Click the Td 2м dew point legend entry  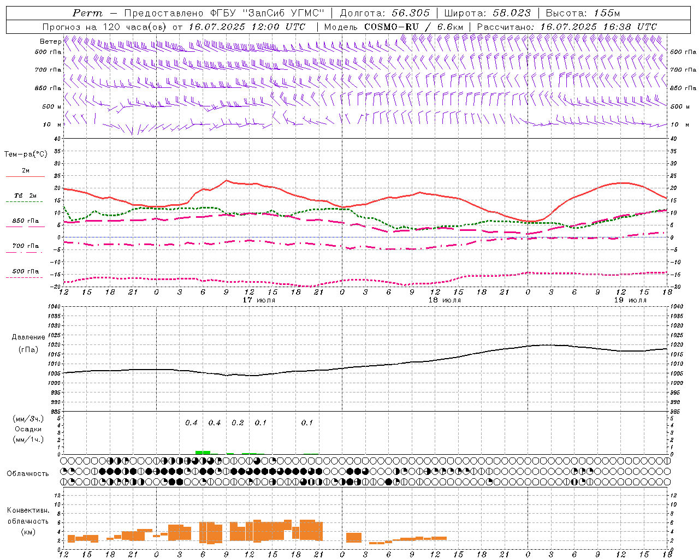pos(25,195)
